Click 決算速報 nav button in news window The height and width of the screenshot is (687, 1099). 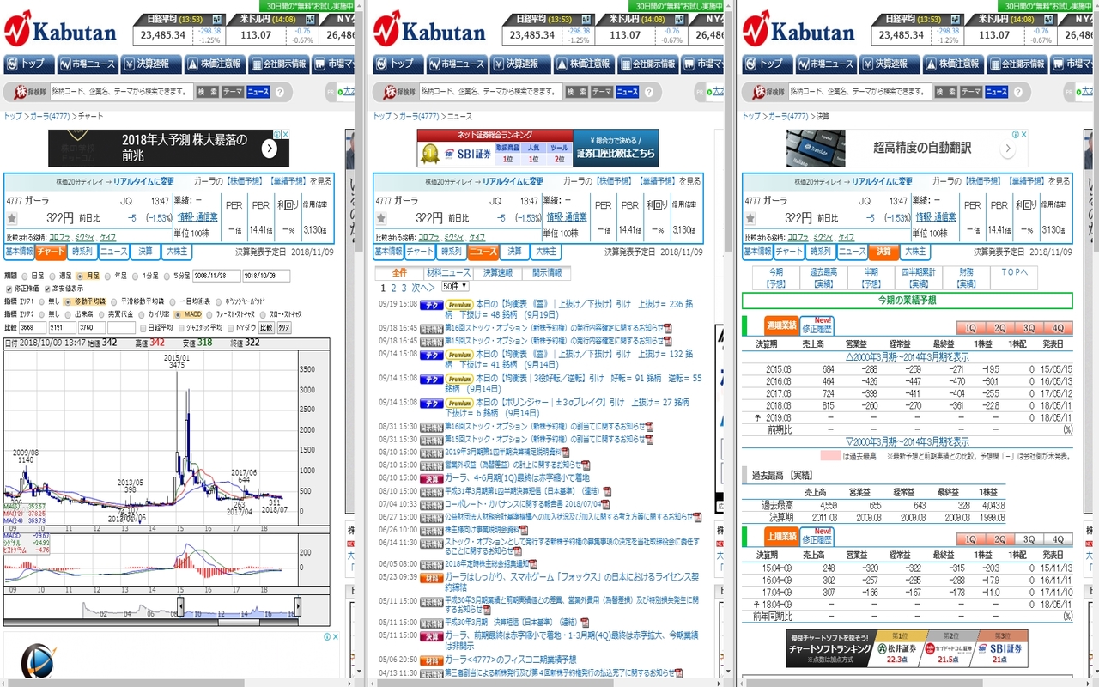519,64
